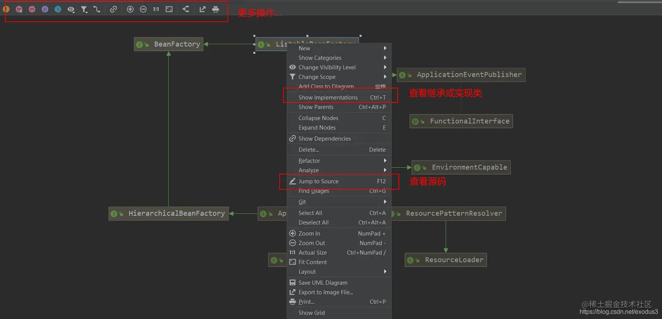Expand the Show Categories submenu
662x319 pixels.
click(339, 58)
